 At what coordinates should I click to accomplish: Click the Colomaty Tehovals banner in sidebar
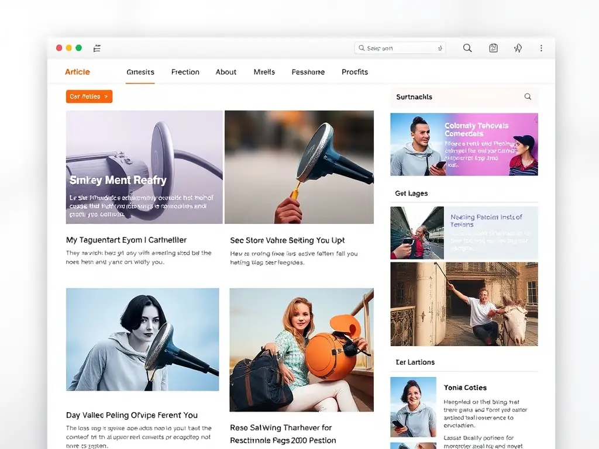[464, 144]
